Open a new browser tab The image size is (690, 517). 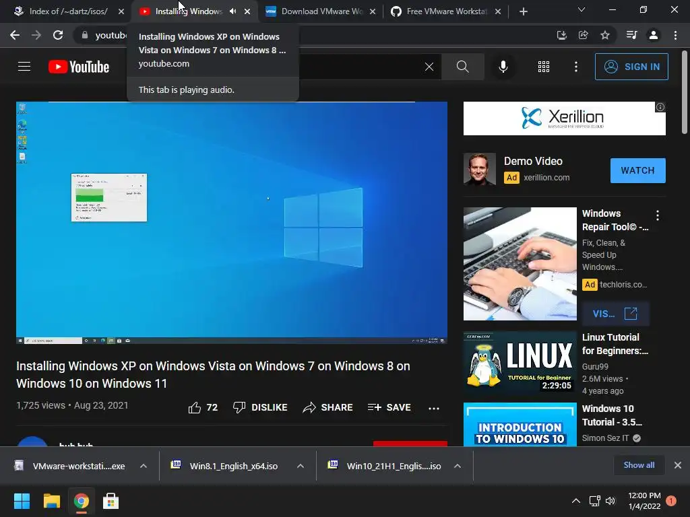[523, 11]
